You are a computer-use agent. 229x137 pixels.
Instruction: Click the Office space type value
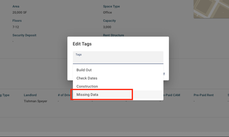(x=107, y=13)
